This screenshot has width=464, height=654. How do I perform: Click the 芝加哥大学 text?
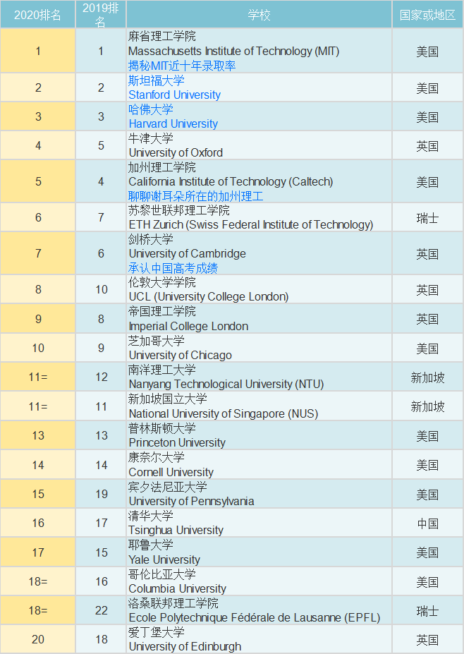[157, 341]
